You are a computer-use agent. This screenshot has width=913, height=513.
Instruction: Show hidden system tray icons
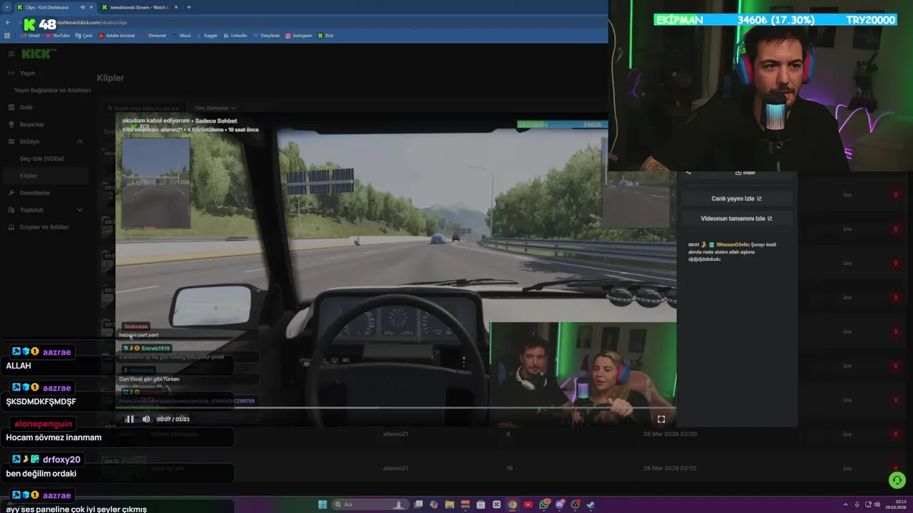[x=846, y=504]
